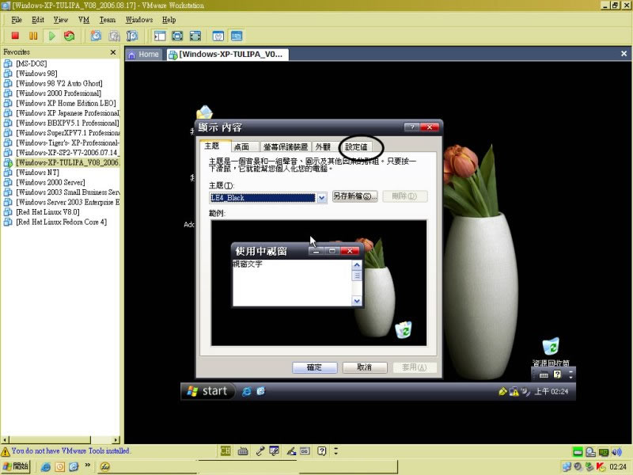Click the speaker device icon in VMware status bar
The image size is (633, 475).
[x=616, y=451]
